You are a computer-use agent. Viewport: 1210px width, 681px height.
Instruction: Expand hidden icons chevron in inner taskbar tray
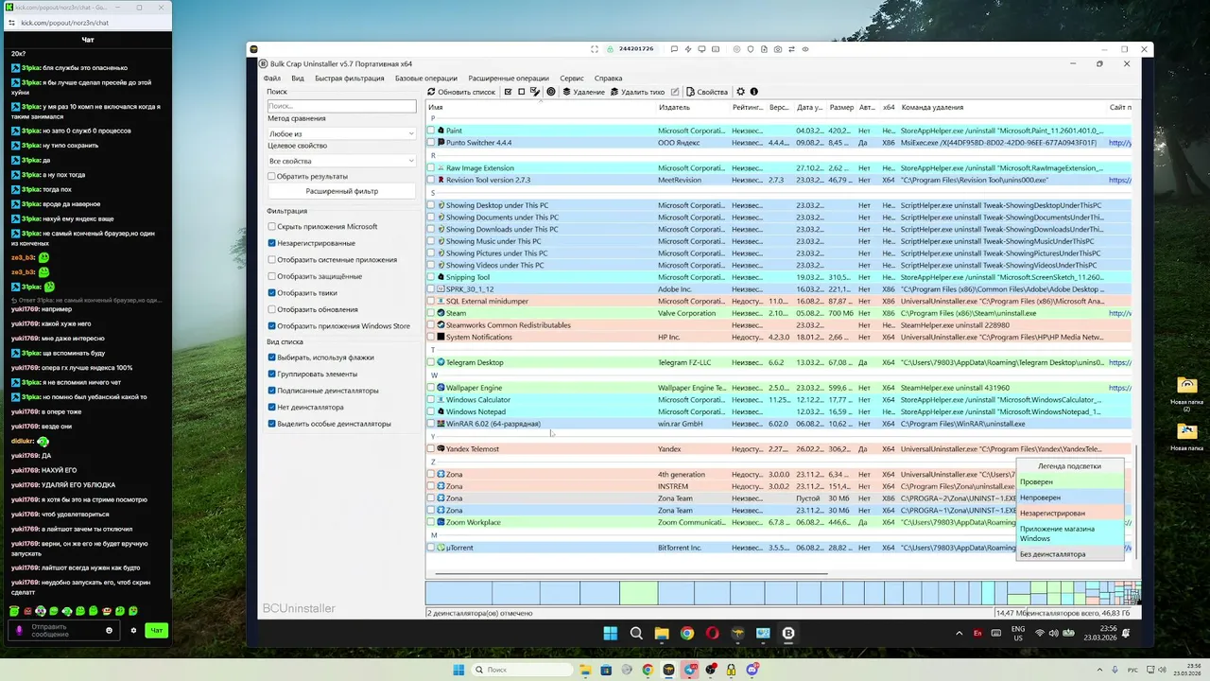pos(959,633)
